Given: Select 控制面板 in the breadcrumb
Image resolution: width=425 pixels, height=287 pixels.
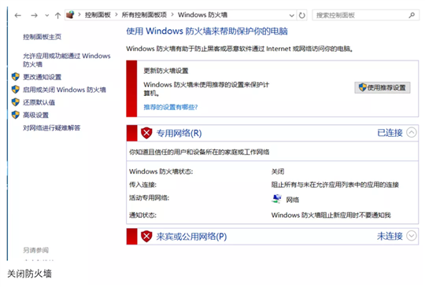Looking at the screenshot, I should click(x=98, y=15).
